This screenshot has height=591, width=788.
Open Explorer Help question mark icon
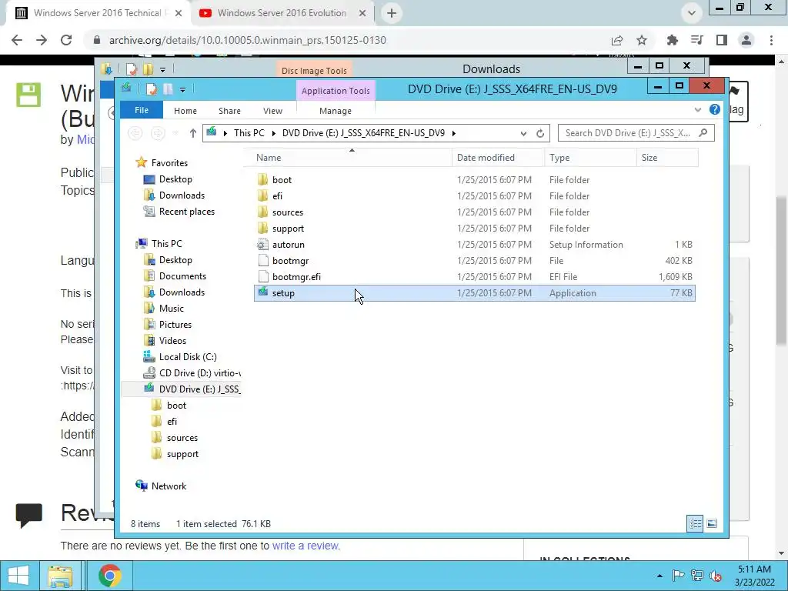[715, 109]
